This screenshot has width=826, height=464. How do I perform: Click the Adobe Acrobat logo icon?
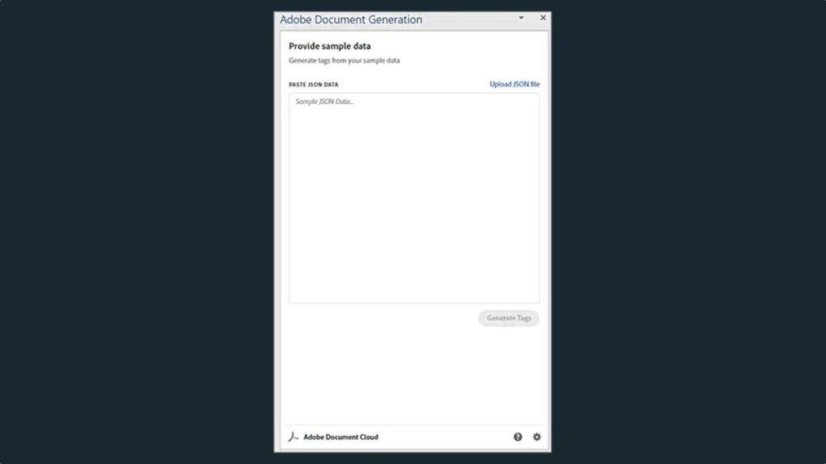[294, 437]
